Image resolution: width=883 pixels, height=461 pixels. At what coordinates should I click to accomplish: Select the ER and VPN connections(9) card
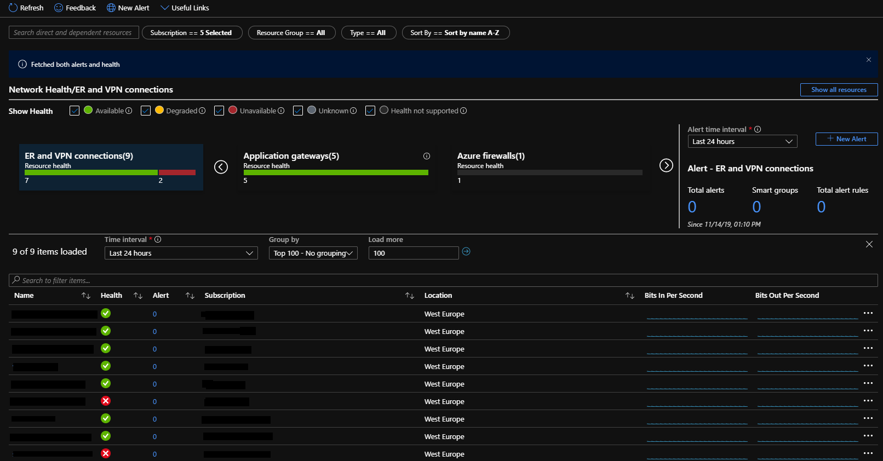pyautogui.click(x=111, y=167)
